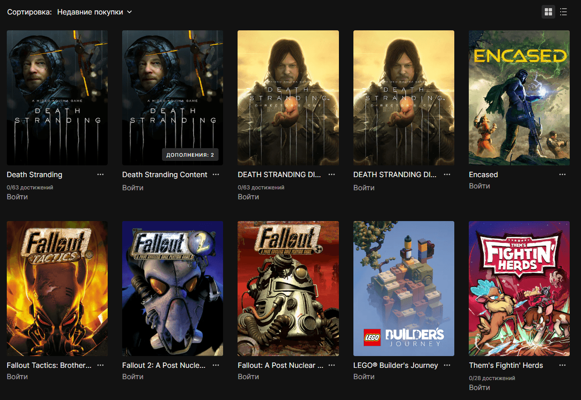Click the 'Fallout: A Post Nuclear ...' title
The width and height of the screenshot is (581, 400).
281,366
